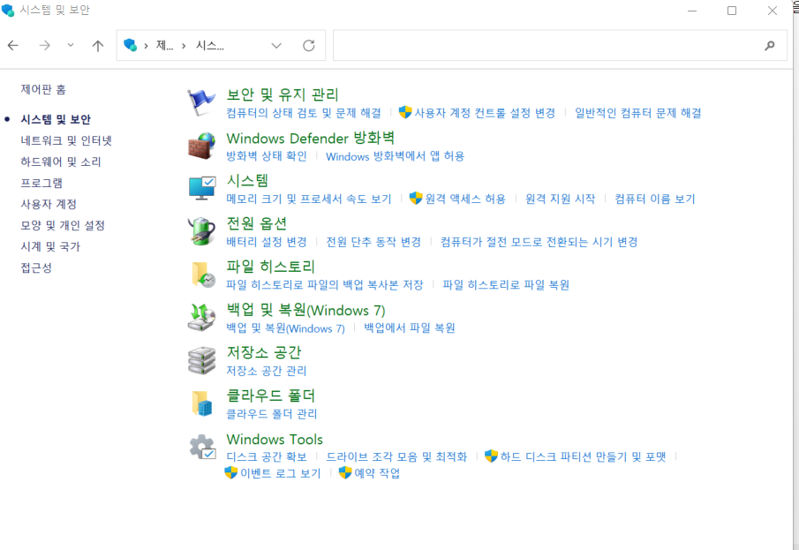The width and height of the screenshot is (799, 550).
Task: Open 전원 옵션 heading link
Action: point(257,223)
